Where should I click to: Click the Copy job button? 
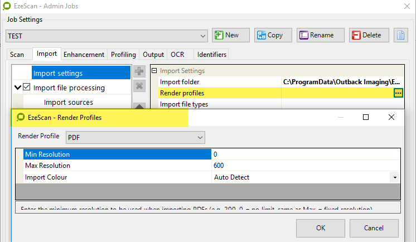pos(269,35)
